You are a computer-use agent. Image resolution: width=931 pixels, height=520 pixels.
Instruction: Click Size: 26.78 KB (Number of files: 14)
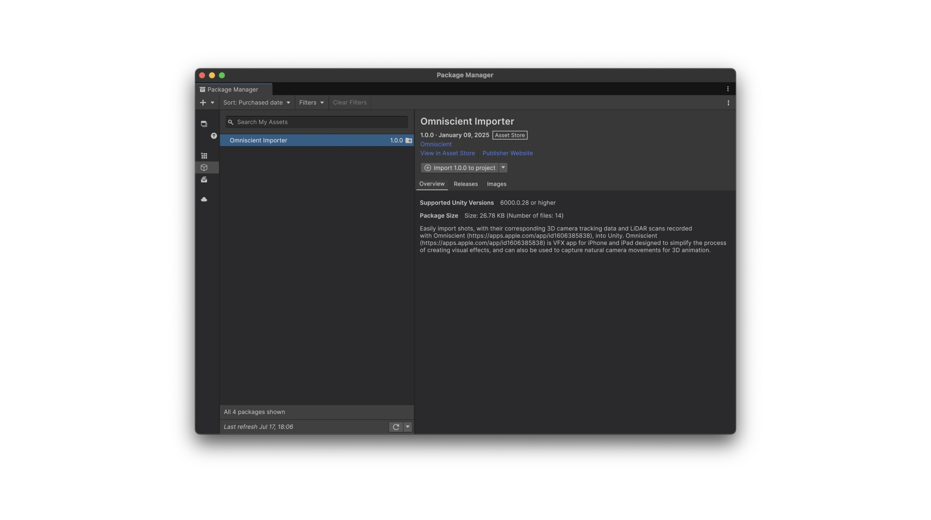tap(514, 216)
